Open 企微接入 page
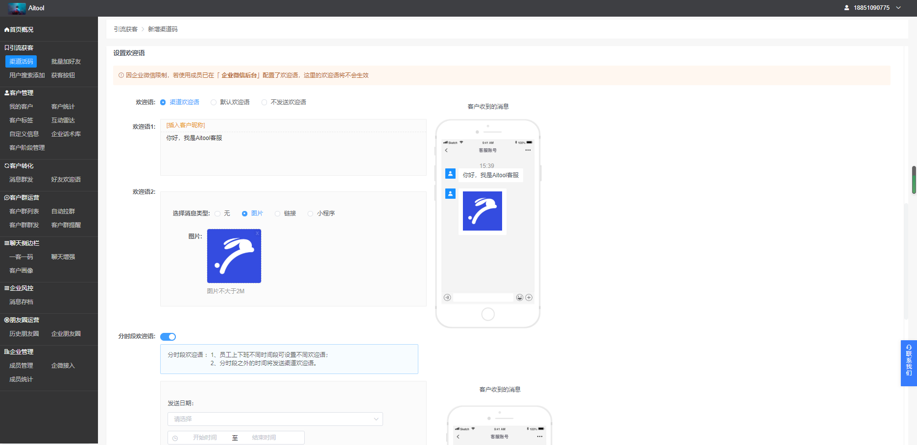The width and height of the screenshot is (917, 445). pos(63,366)
